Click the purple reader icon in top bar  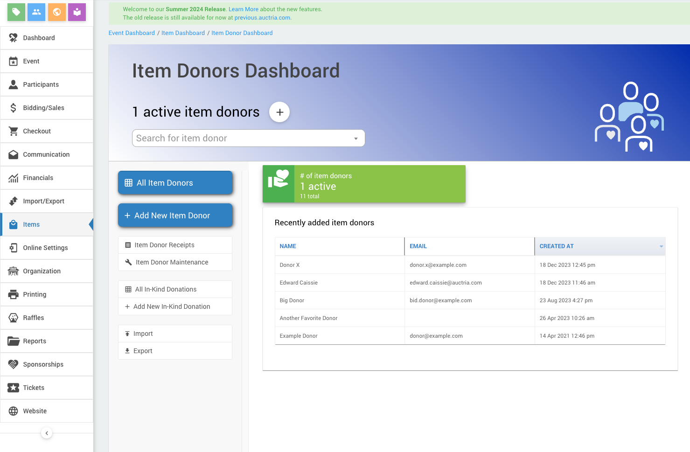pos(77,12)
